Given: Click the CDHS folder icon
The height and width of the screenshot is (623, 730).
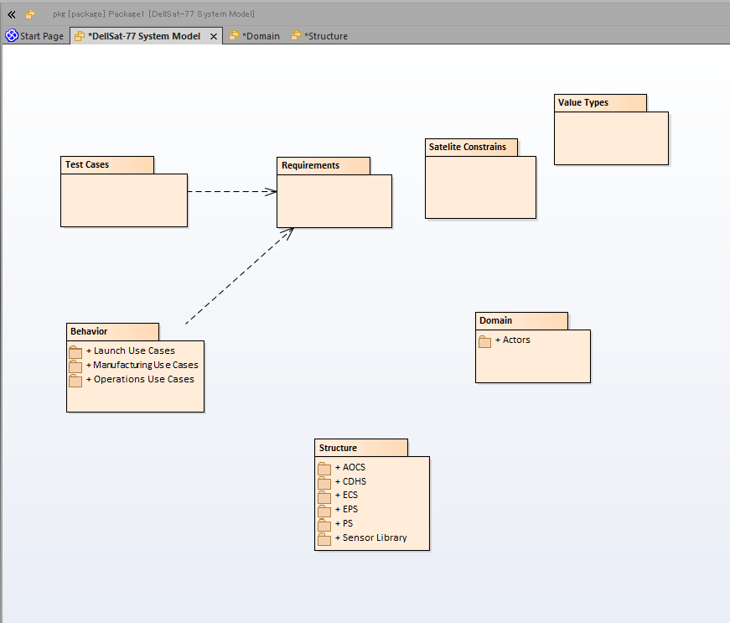Looking at the screenshot, I should (x=324, y=482).
